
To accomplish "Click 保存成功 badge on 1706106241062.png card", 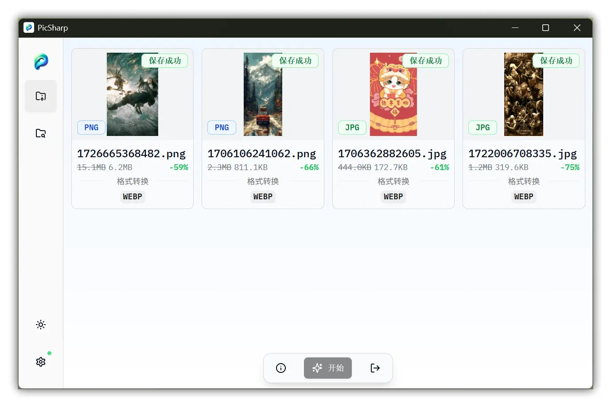I will [x=295, y=61].
